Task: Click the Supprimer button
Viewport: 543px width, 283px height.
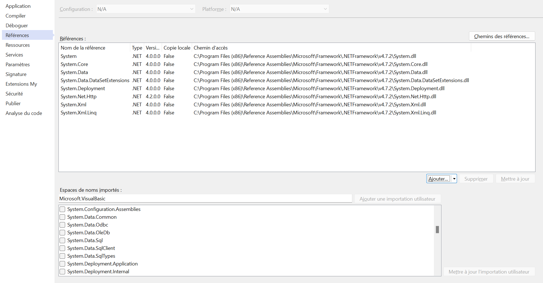Action: pos(476,179)
